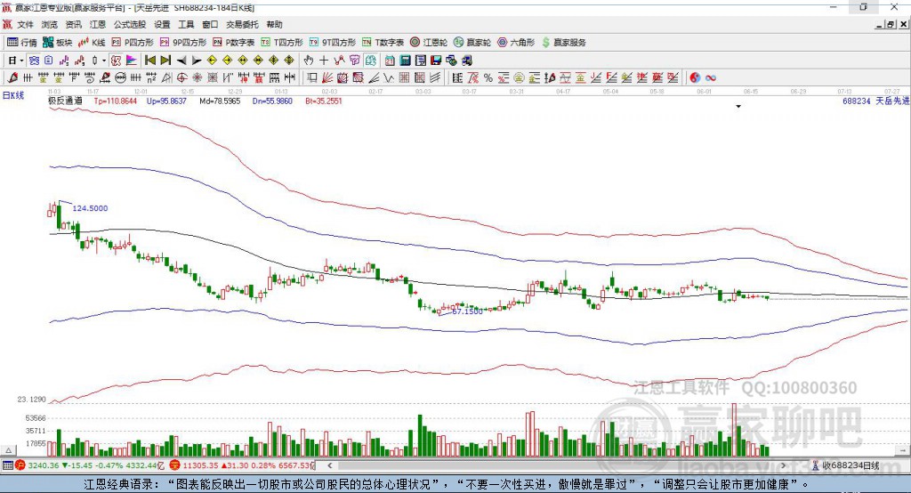This screenshot has width=911, height=493.
Task: Select the zigzag wave line tool
Action: tap(388, 78)
